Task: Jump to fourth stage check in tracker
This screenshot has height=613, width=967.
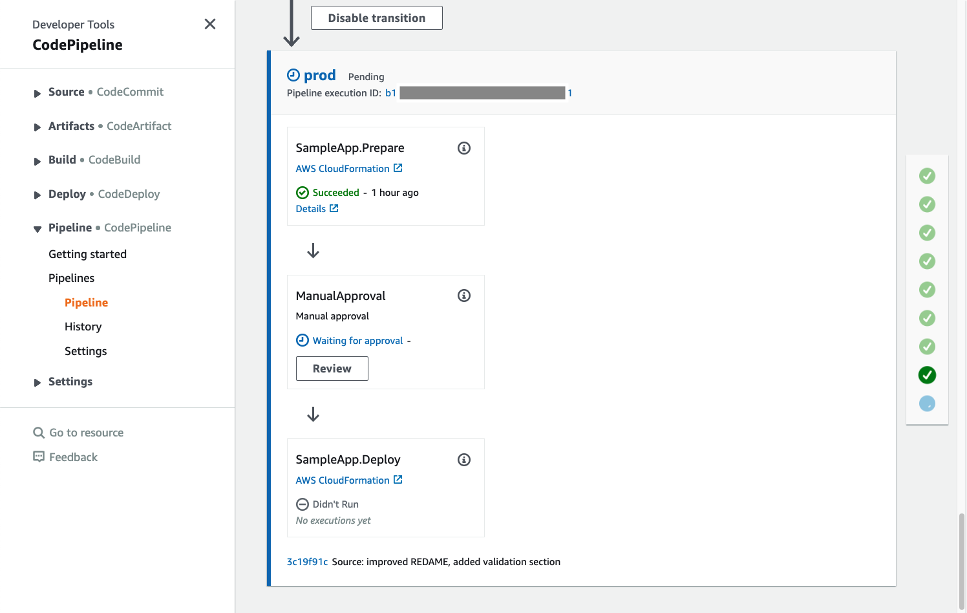Action: point(928,261)
